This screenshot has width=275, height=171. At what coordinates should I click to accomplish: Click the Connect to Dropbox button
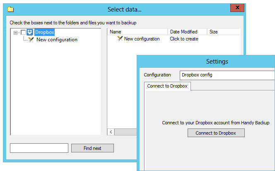point(216,133)
